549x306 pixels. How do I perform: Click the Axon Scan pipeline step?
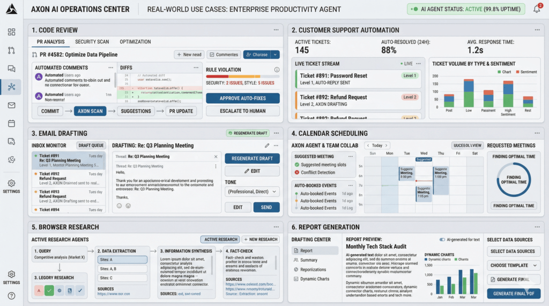point(90,111)
